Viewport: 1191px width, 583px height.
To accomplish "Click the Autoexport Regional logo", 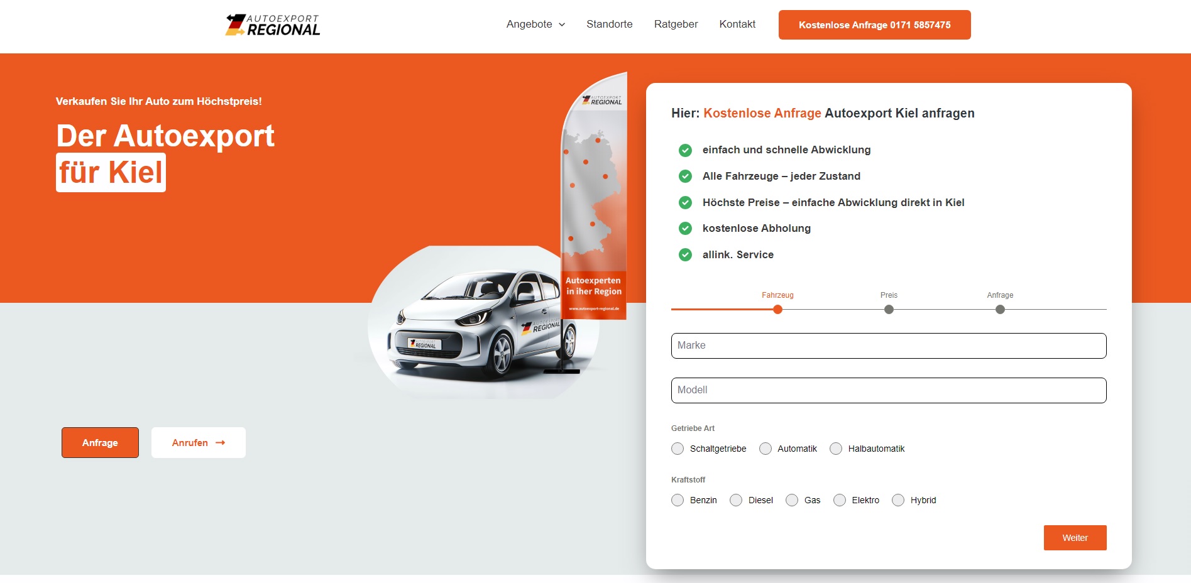I will pyautogui.click(x=272, y=26).
